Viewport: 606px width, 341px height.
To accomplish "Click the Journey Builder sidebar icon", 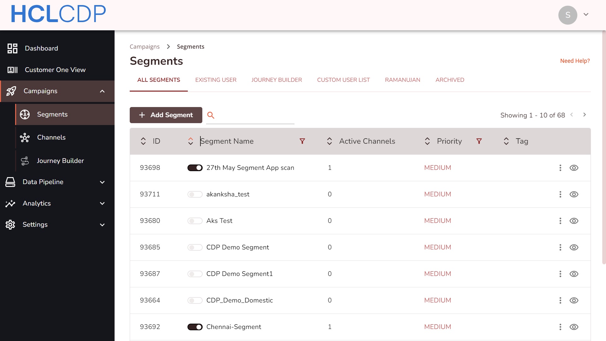I will 25,161.
